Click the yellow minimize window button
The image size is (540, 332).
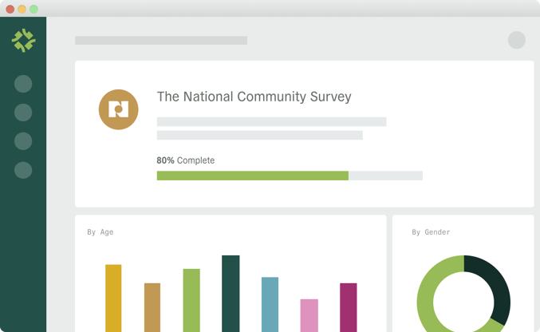(22, 10)
